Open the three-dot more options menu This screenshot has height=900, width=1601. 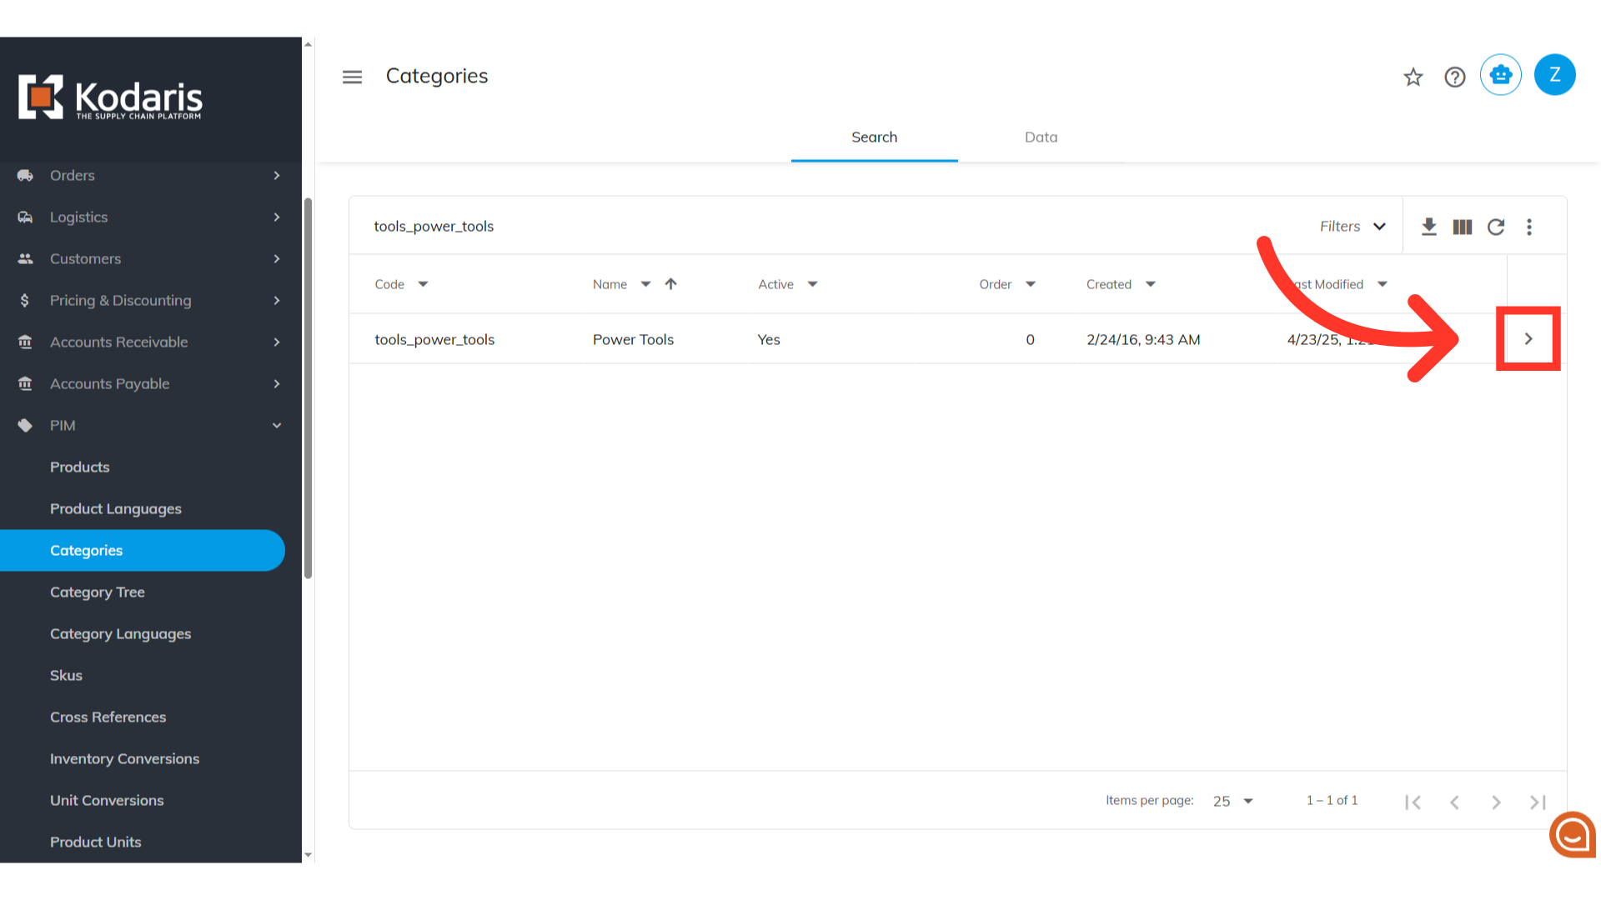coord(1529,227)
